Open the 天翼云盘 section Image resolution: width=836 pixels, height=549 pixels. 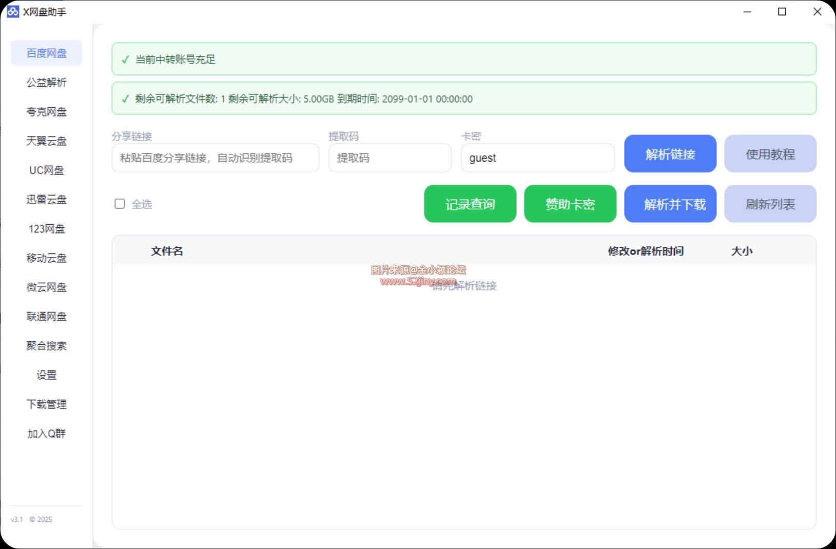[x=46, y=141]
